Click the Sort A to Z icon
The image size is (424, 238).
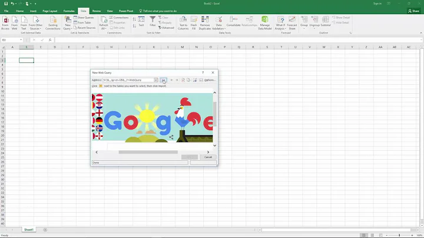(x=134, y=19)
